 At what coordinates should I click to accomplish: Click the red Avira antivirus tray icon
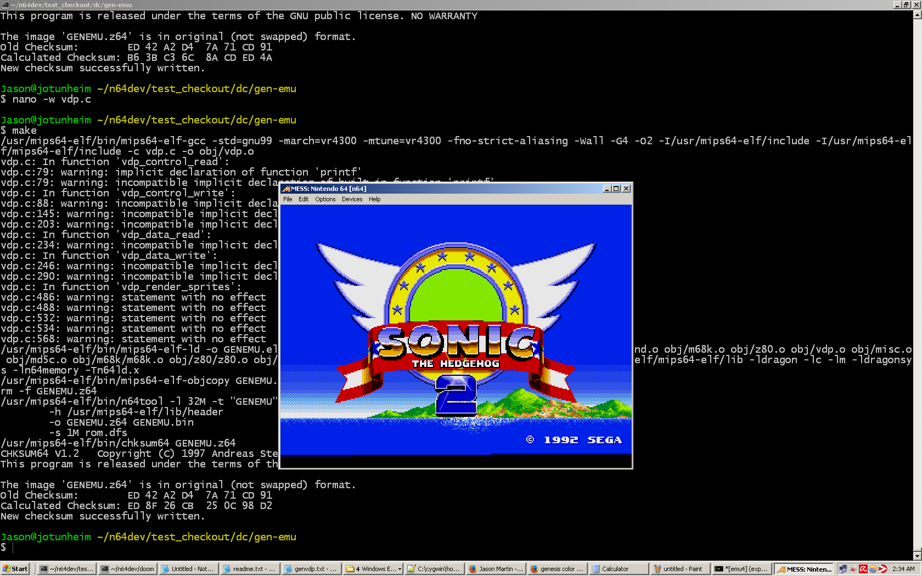coord(863,569)
